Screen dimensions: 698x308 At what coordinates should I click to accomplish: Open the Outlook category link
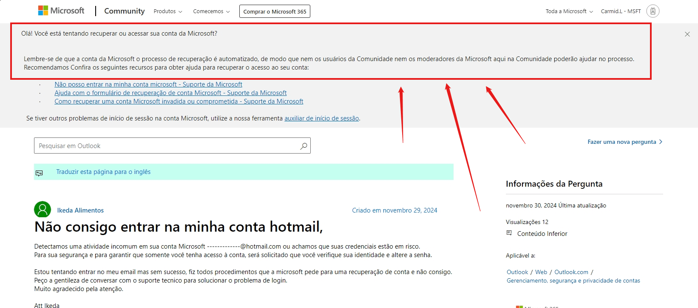click(517, 272)
